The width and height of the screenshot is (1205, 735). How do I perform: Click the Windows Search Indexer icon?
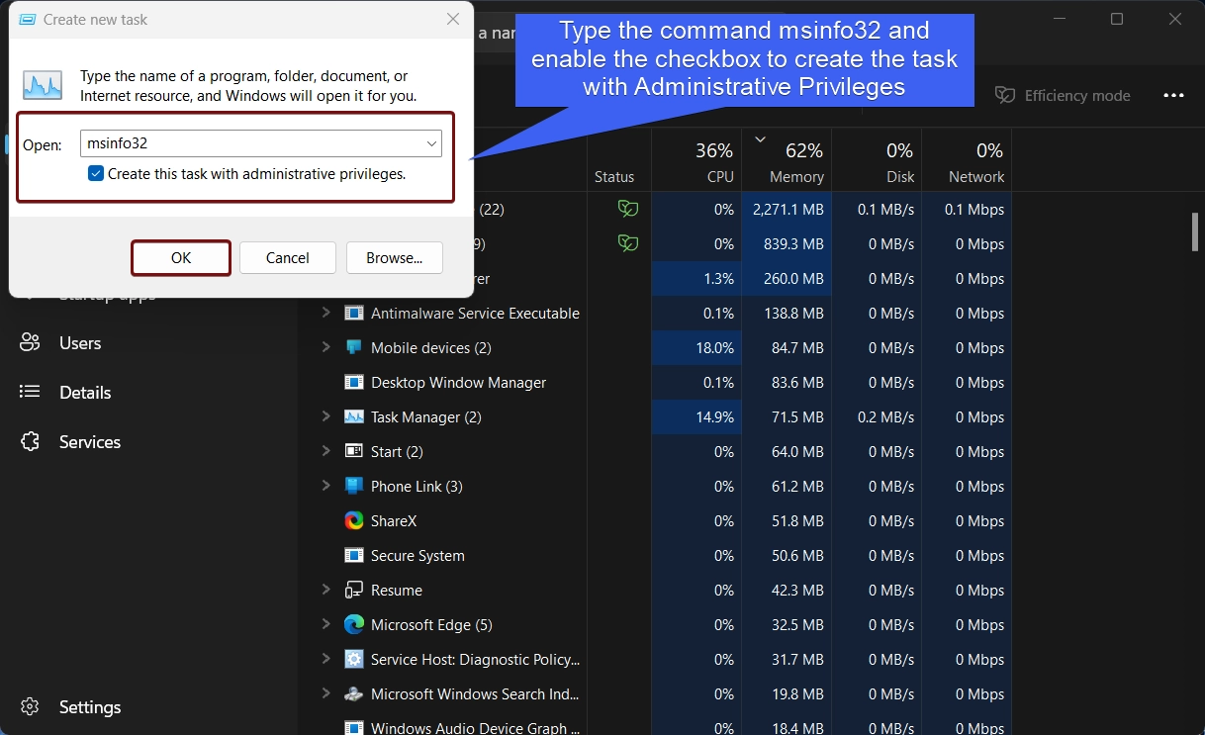(354, 693)
